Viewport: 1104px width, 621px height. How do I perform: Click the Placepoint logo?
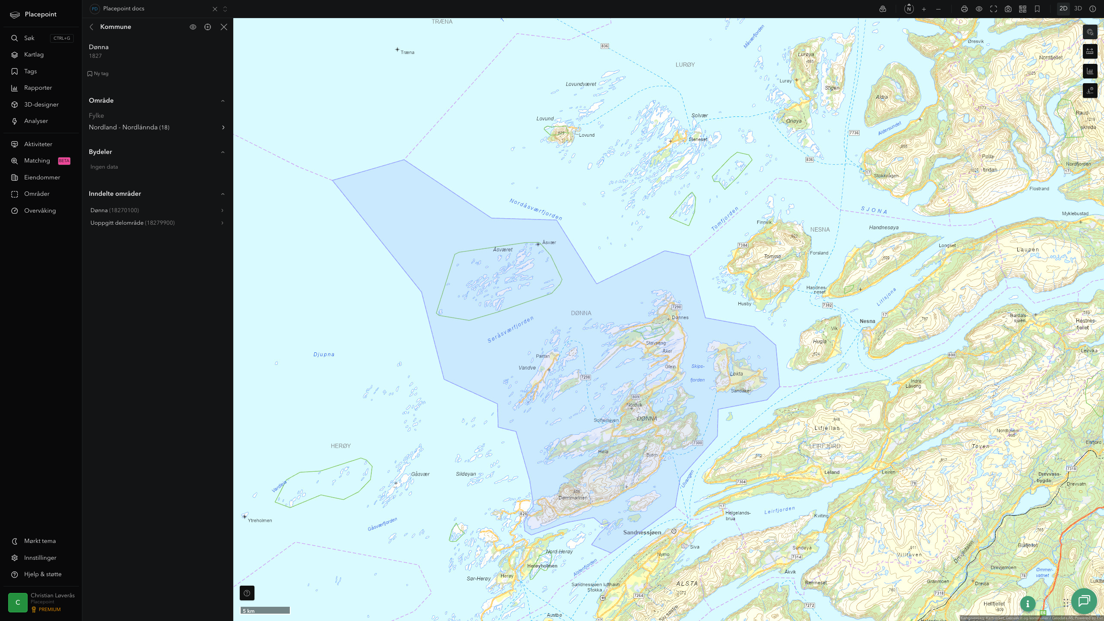pyautogui.click(x=33, y=15)
